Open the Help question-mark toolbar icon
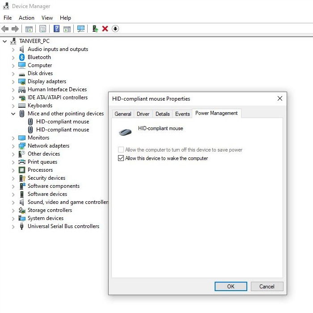The image size is (313, 313). (x=56, y=29)
